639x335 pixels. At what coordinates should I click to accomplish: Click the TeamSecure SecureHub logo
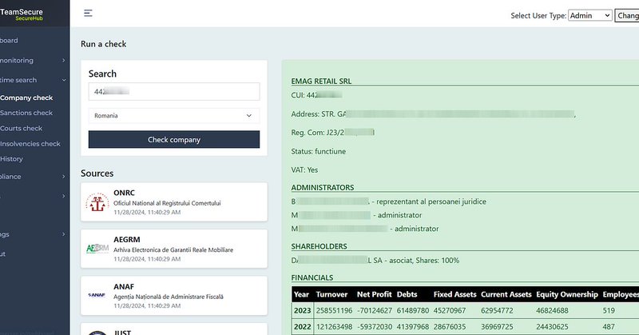[22, 14]
